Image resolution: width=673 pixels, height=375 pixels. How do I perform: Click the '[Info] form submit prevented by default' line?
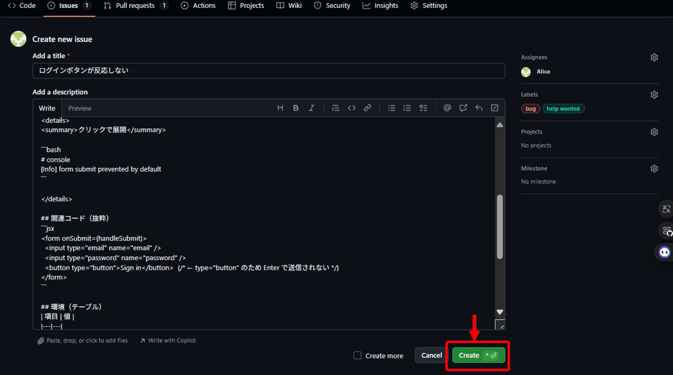click(101, 169)
